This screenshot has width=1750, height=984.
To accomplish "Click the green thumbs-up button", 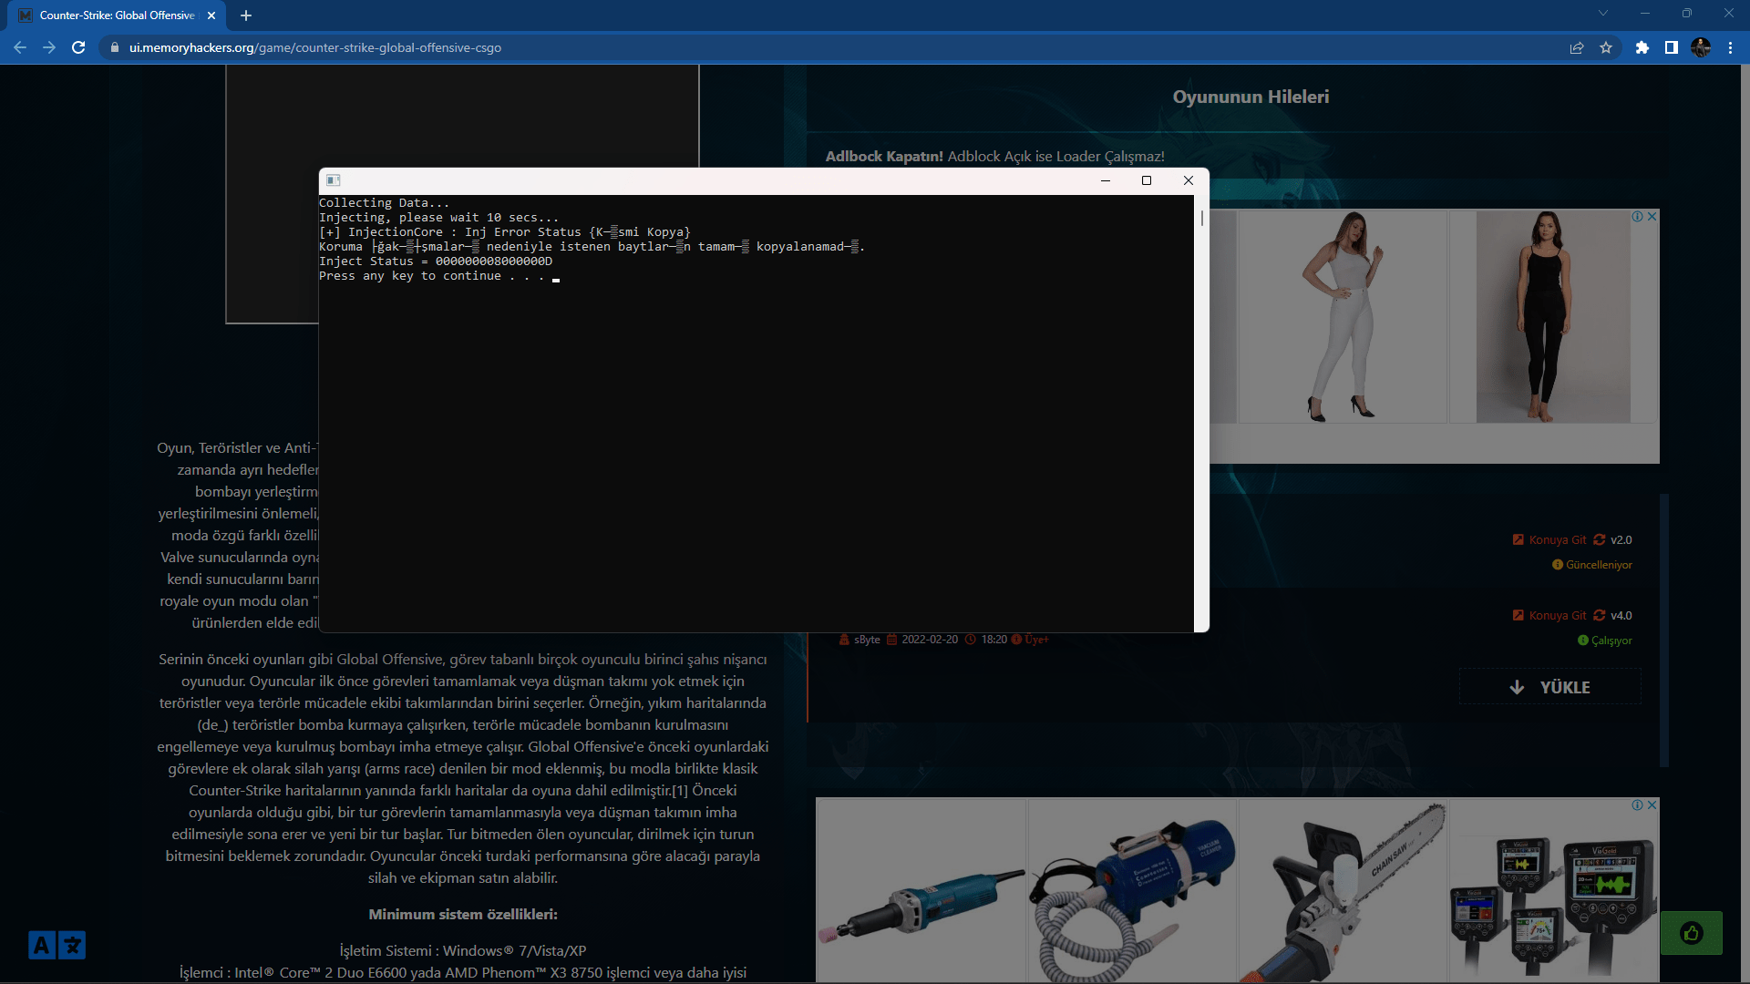I will (x=1692, y=933).
